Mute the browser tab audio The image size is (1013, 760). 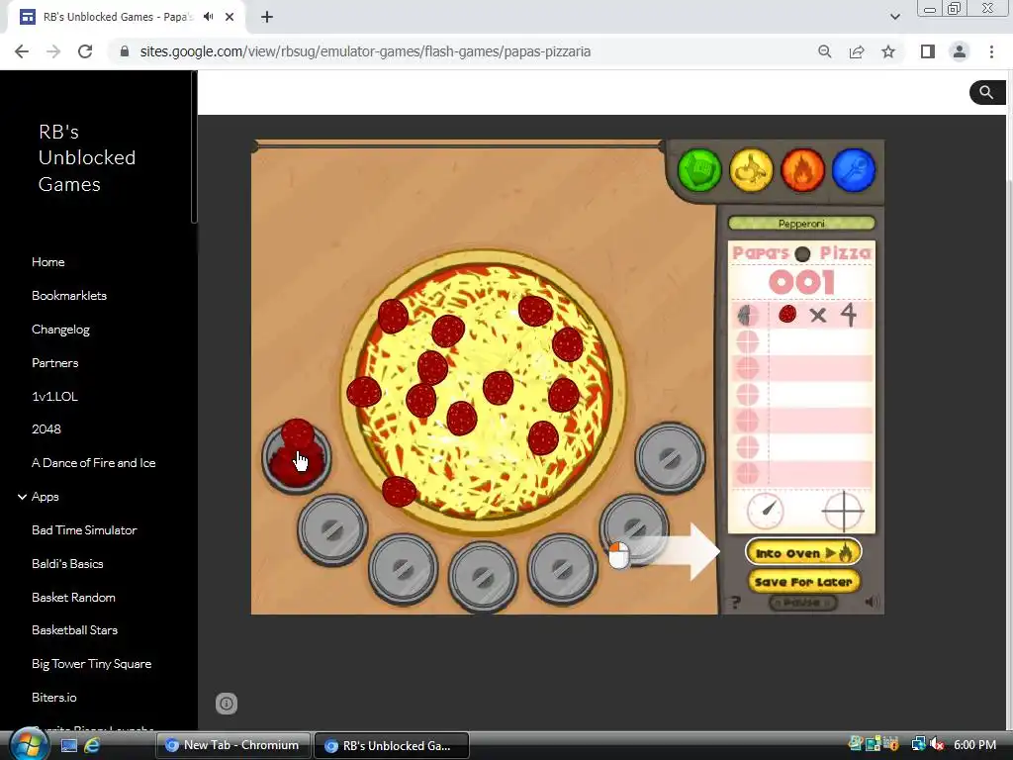click(x=208, y=17)
